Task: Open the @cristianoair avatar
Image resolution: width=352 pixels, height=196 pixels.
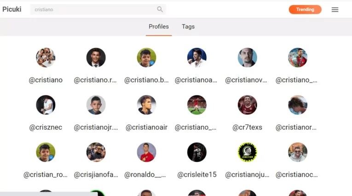Action: point(147,105)
